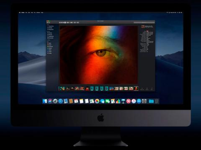
Task: Click Markup quick action below preview
Action: (x=147, y=88)
